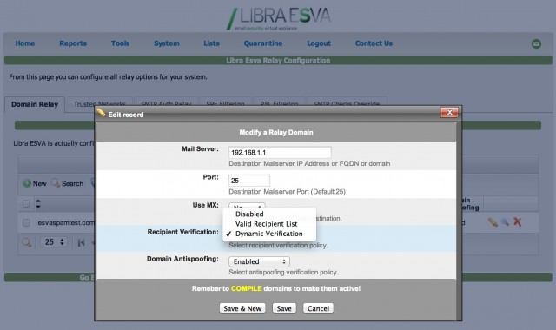Open the System menu

[x=167, y=43]
